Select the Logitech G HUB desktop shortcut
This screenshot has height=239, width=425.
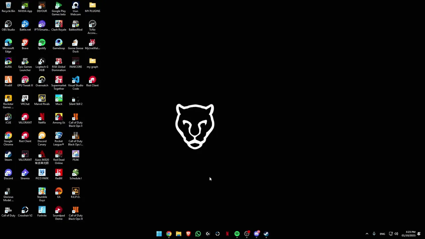coord(42,65)
